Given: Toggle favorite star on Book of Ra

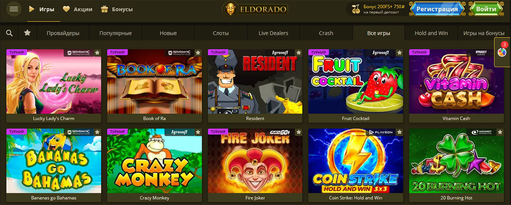Looking at the screenshot, I should point(198,52).
